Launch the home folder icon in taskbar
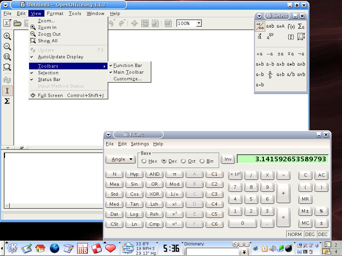342x256 pixels. coord(40,248)
